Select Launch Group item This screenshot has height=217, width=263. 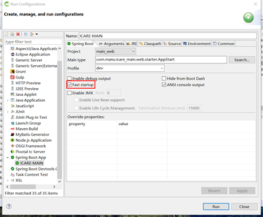point(28,123)
